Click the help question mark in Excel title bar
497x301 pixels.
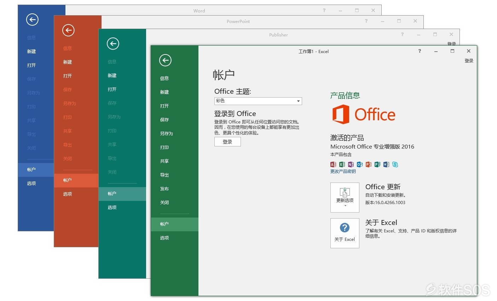(420, 51)
